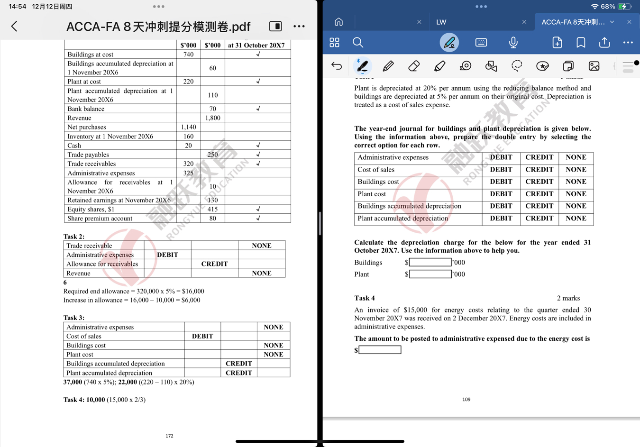Switch to the ACCA-FA 8天冲刺 tab

(x=573, y=22)
